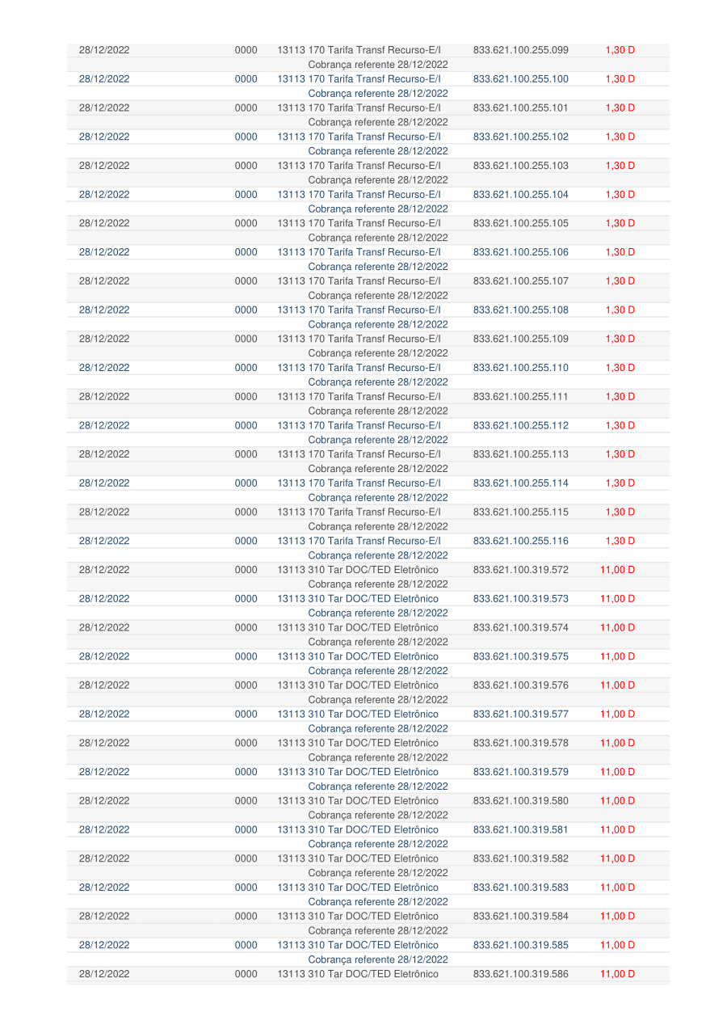The height and width of the screenshot is (1029, 727).
Task: Click the 28/12/2022 date for document ending 255.105
Action: pos(104,223)
